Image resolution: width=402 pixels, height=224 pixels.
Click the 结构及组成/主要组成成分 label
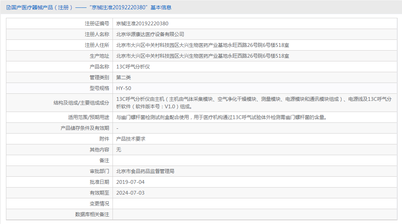tap(81, 103)
